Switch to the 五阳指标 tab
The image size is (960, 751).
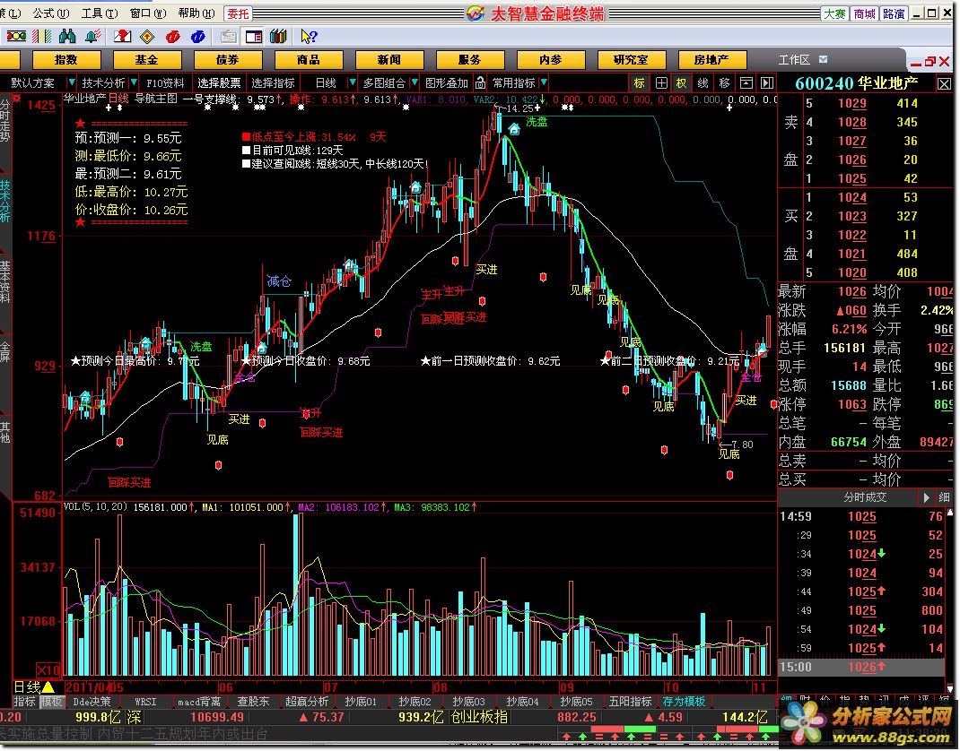coord(630,702)
